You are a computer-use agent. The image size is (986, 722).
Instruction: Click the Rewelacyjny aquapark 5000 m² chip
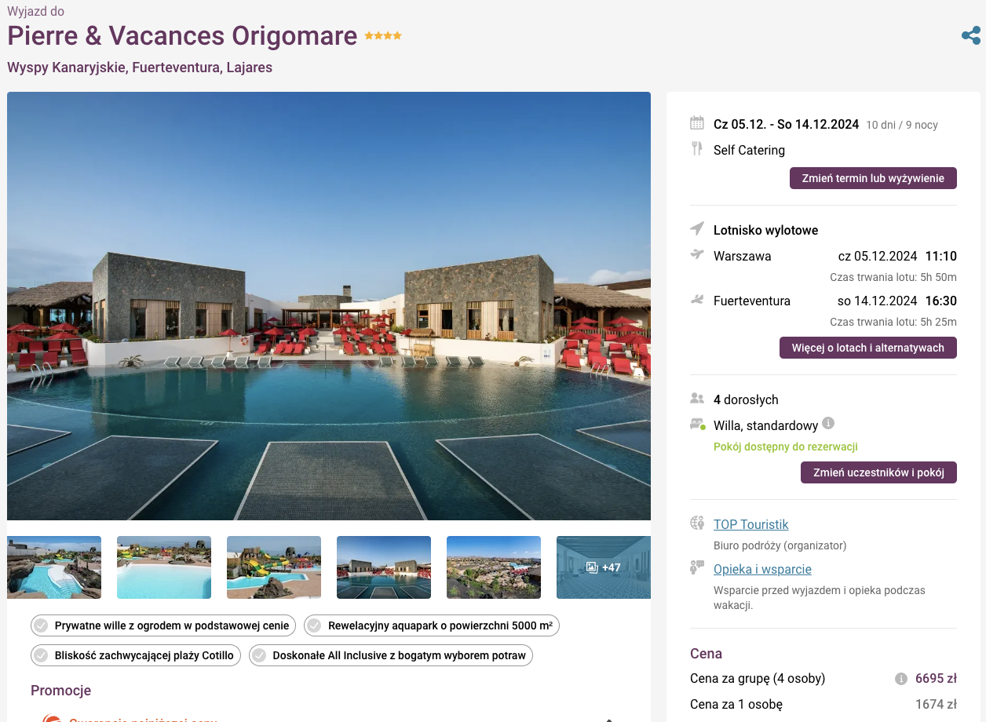pos(432,625)
